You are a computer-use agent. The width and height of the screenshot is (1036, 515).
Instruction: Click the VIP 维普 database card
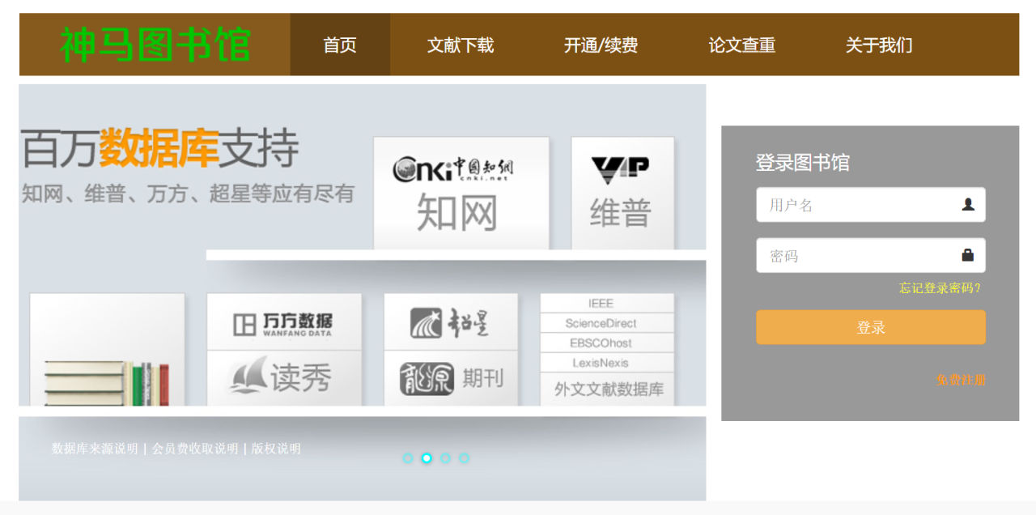pos(622,193)
